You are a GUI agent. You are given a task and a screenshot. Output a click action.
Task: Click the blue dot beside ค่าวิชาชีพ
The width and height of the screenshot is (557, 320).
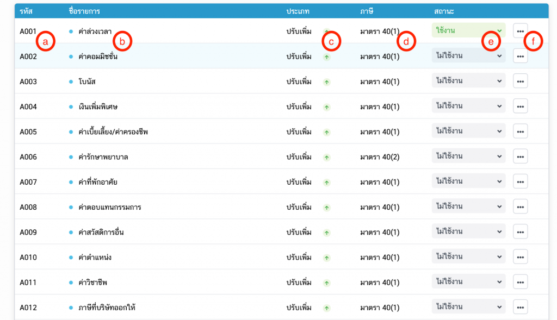pos(71,283)
